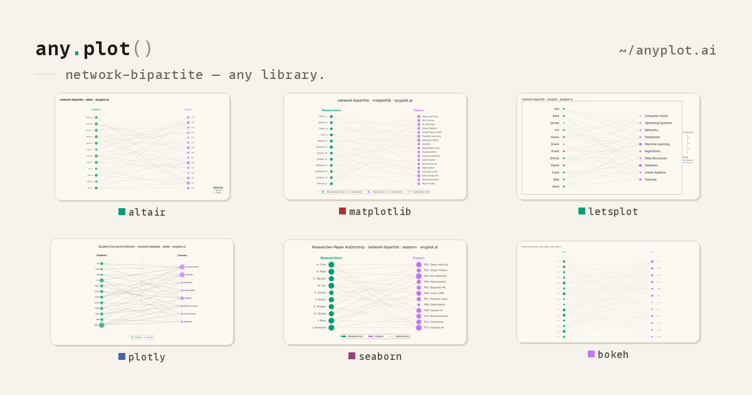
Task: Open the plotly chart thumbnail
Action: [142, 292]
